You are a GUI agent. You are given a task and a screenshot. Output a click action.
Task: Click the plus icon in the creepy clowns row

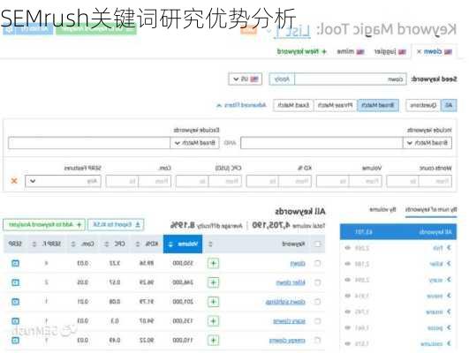pyautogui.click(x=213, y=340)
